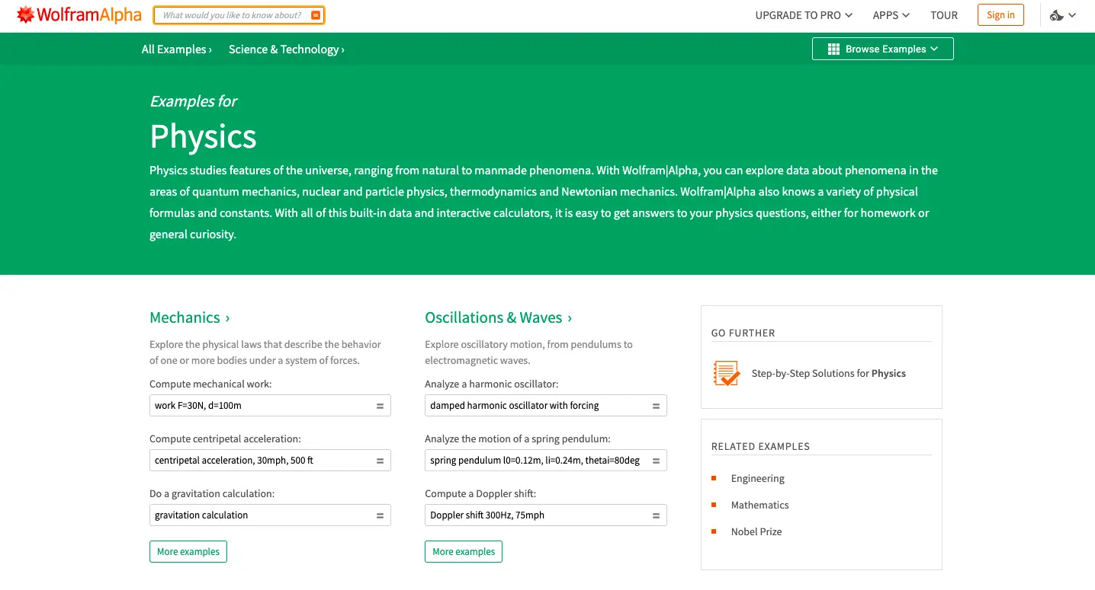Screen dimensions: 1095x590
Task: Select the work F=30N, d=100m example
Action: click(270, 406)
